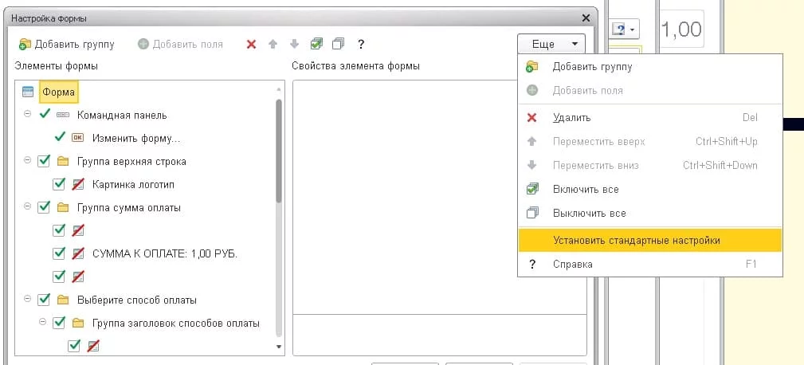Image resolution: width=804 pixels, height=365 pixels.
Task: Uncheck Группа заголовок способов оплаты checkbox
Action: tap(59, 323)
